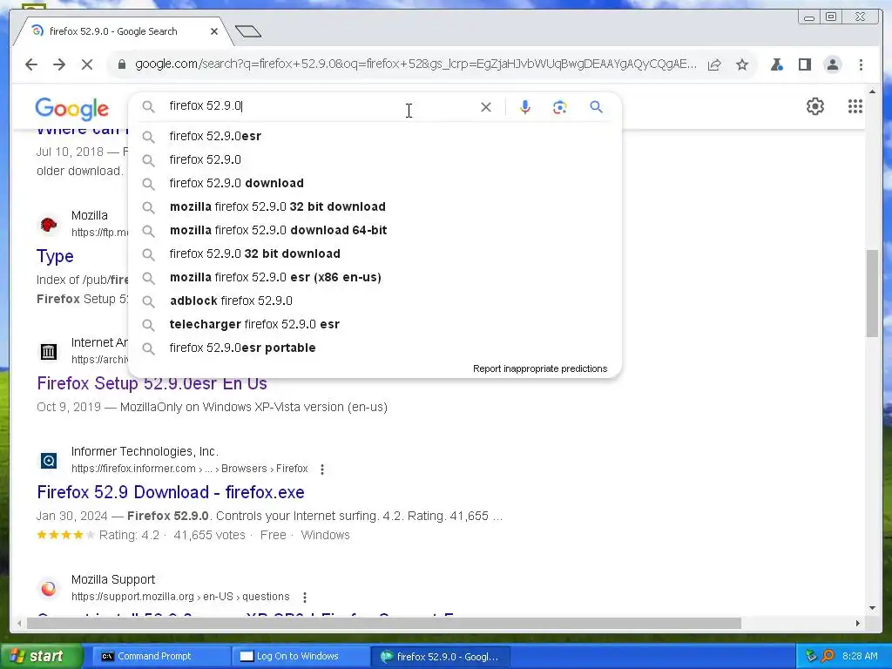Open Google apps grid
The height and width of the screenshot is (669, 892).
855,106
